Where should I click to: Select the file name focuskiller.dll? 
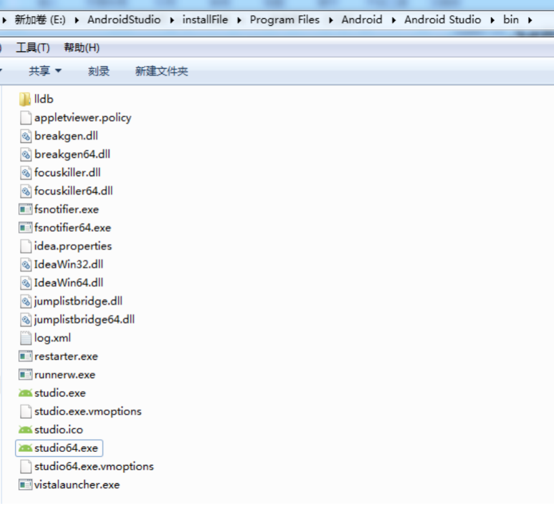coord(67,173)
